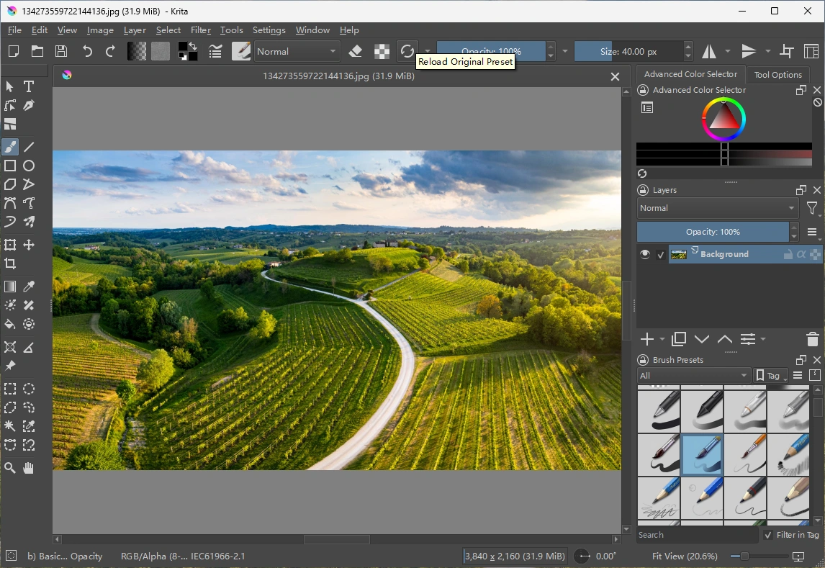Move the layer up
The width and height of the screenshot is (825, 568).
724,339
